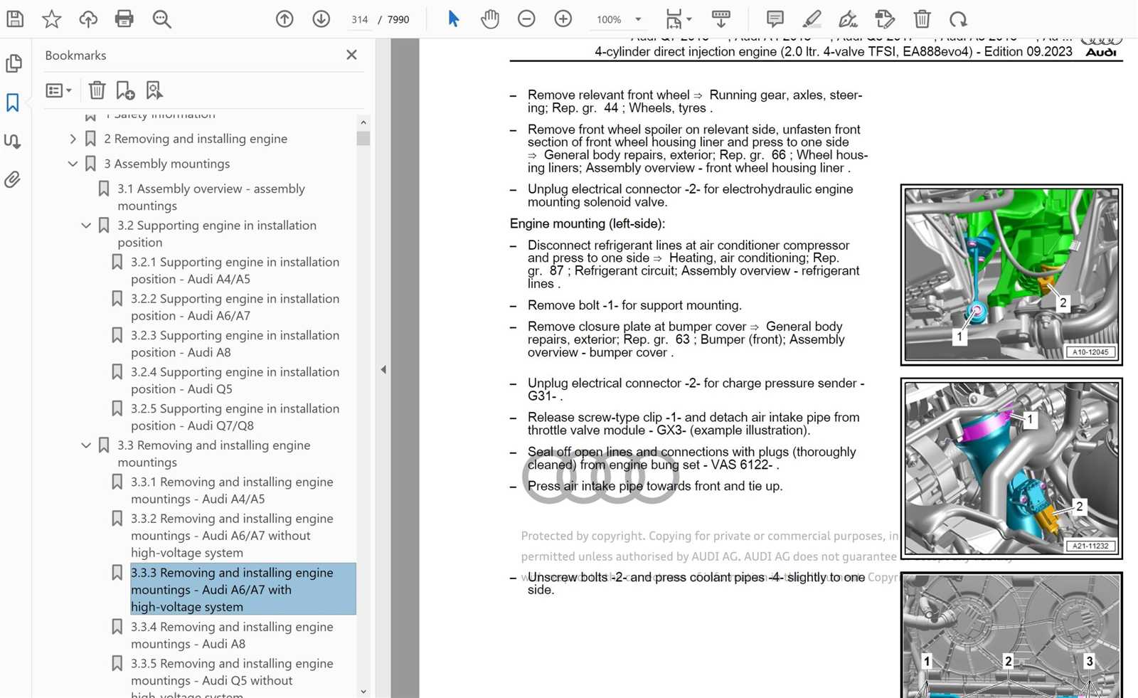Toggle the Bookmarks side panel icon
The image size is (1138, 698).
coord(13,102)
